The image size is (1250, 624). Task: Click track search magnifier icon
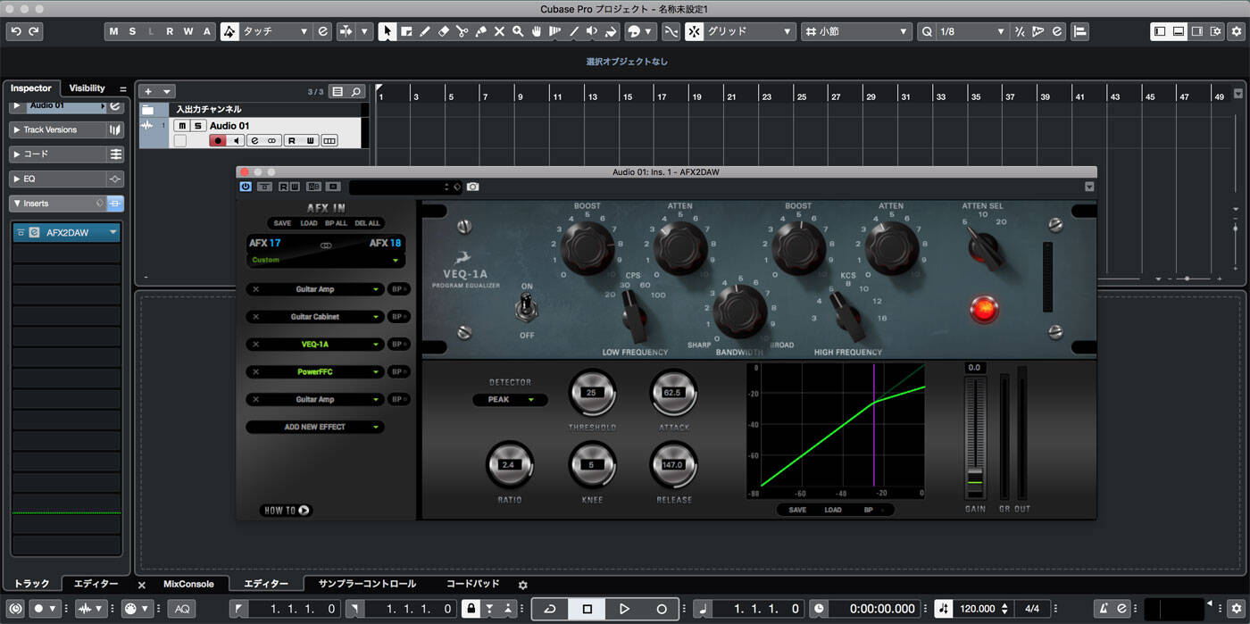[356, 92]
